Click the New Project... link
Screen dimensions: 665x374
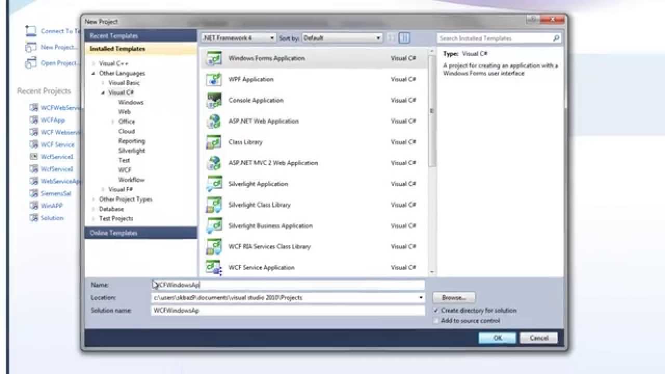point(59,47)
